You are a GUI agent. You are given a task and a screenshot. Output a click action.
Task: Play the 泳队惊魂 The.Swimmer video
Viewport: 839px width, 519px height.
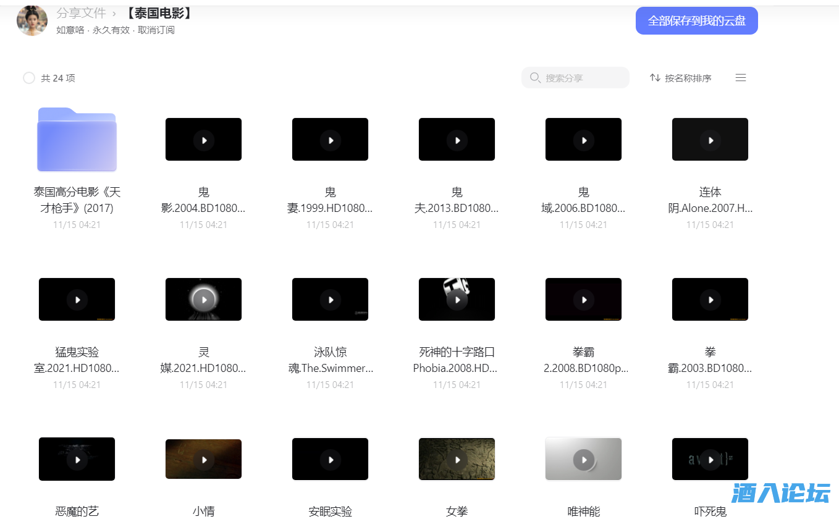coord(330,299)
